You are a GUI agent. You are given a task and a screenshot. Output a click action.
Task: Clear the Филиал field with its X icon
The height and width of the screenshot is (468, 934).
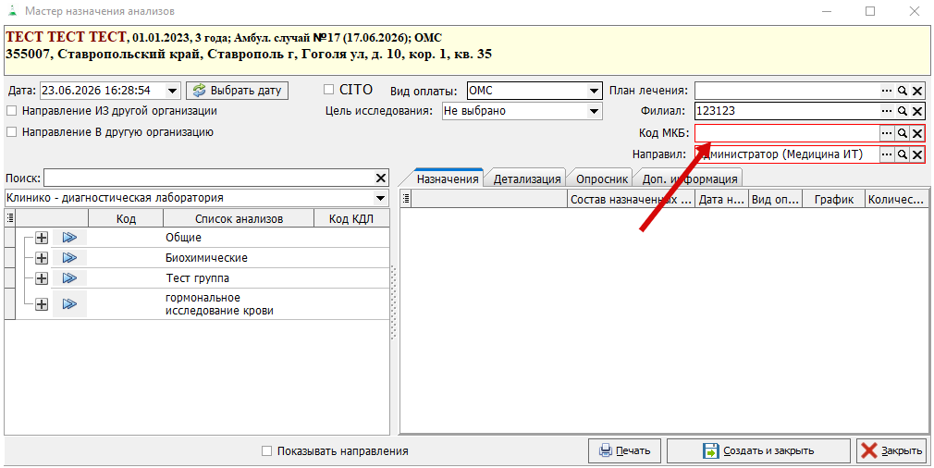pos(917,111)
